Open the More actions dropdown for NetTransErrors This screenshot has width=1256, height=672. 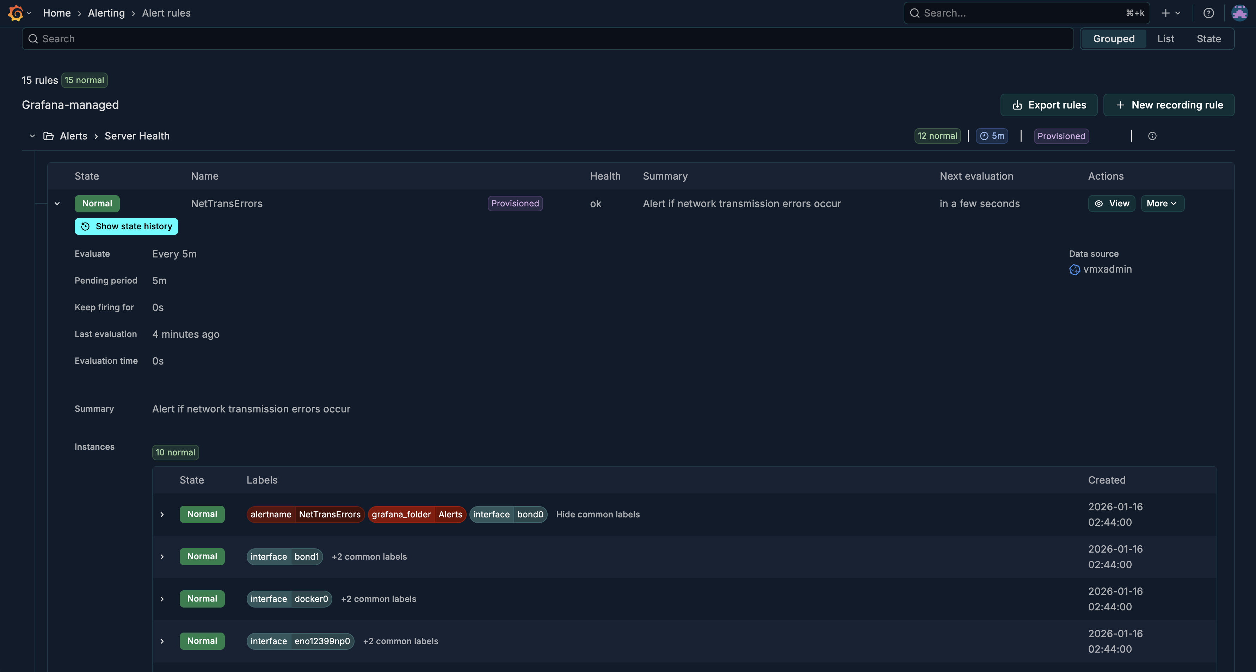click(1162, 203)
